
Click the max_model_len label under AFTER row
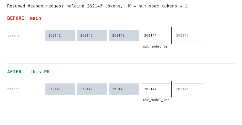pyautogui.click(x=156, y=100)
